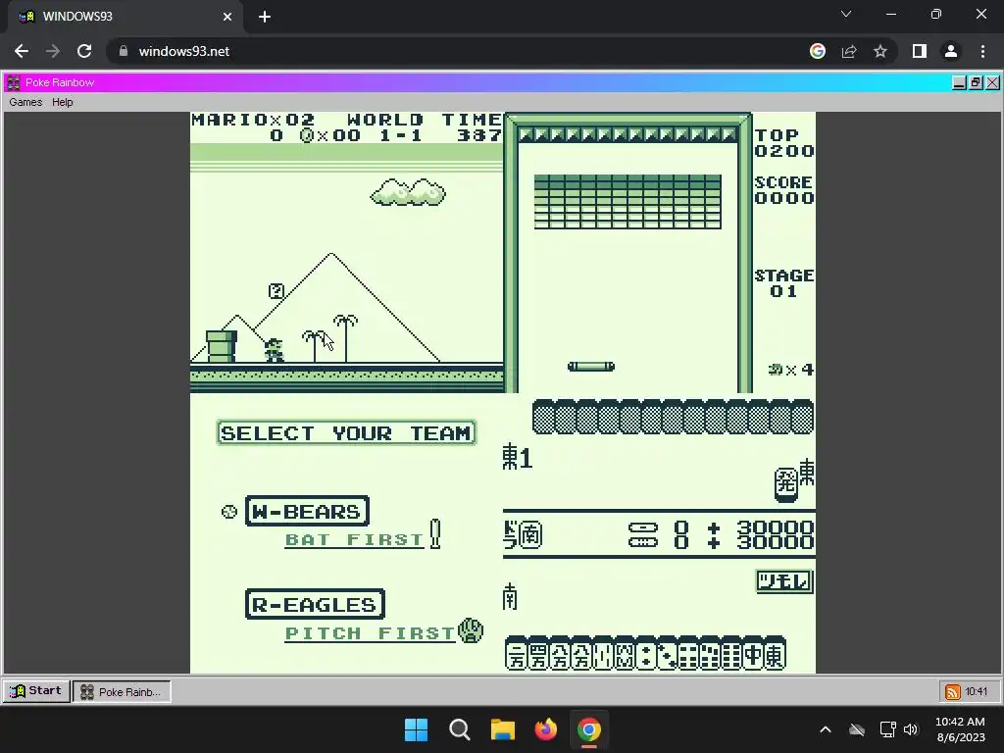Click the cloud in Mario level
Image resolution: width=1004 pixels, height=753 pixels.
[408, 192]
